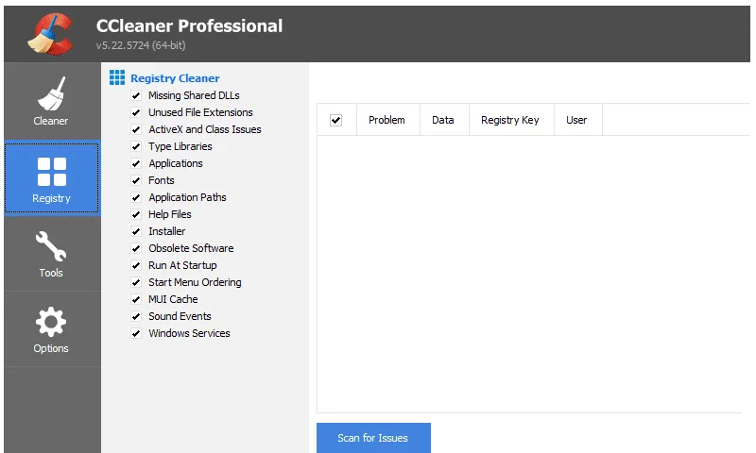Toggle Windows Services checkbox
This screenshot has height=453, width=756.
tap(136, 333)
